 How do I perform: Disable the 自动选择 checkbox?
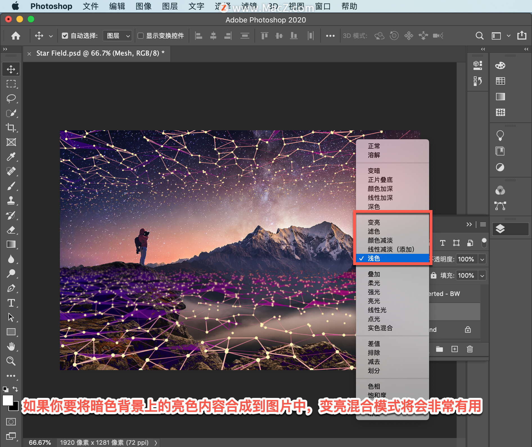(65, 36)
